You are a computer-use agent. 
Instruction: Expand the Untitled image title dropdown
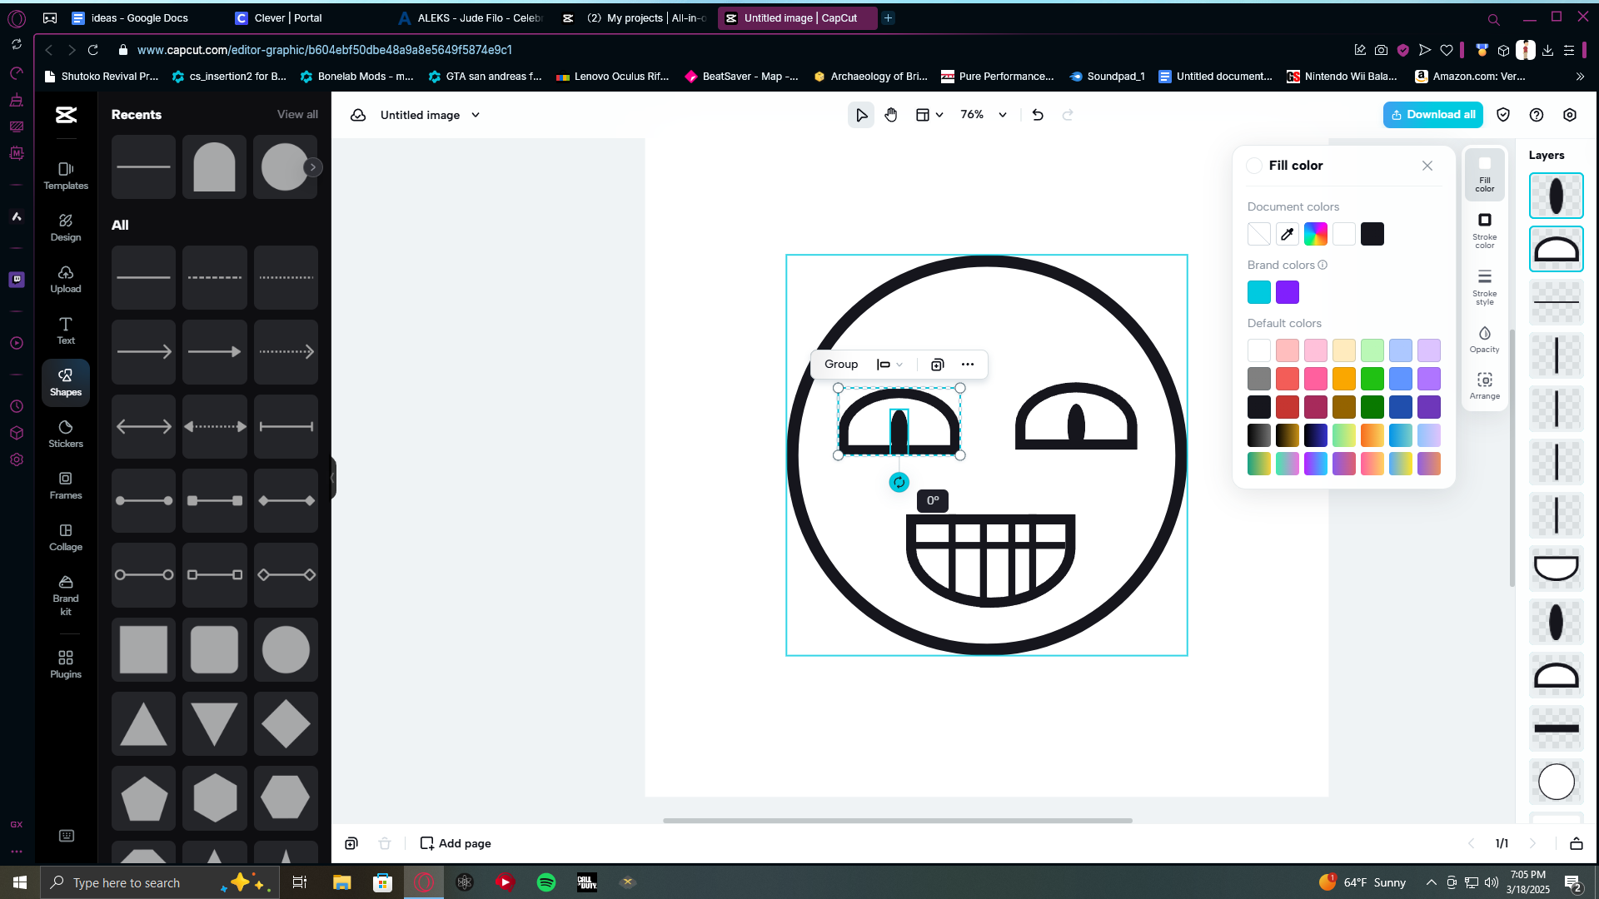click(476, 115)
